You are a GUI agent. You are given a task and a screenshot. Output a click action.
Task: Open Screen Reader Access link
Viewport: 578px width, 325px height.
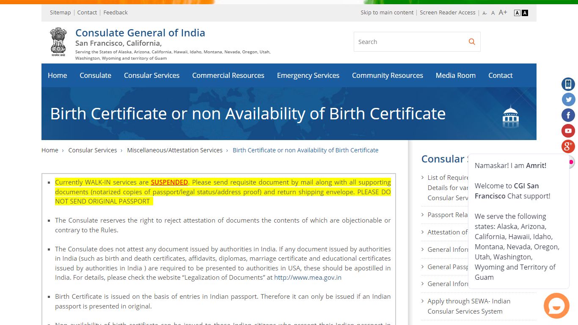448,12
